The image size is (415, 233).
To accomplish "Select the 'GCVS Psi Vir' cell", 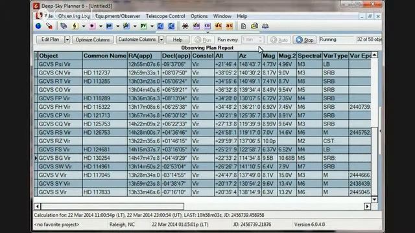I will 60,64.
